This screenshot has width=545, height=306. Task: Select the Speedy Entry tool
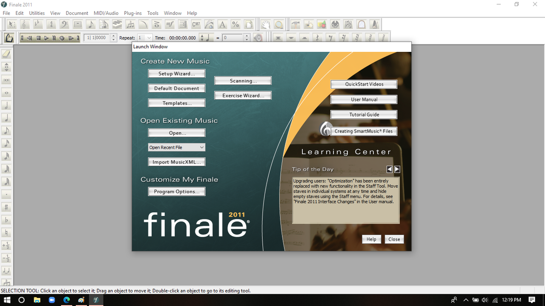[x=104, y=24]
